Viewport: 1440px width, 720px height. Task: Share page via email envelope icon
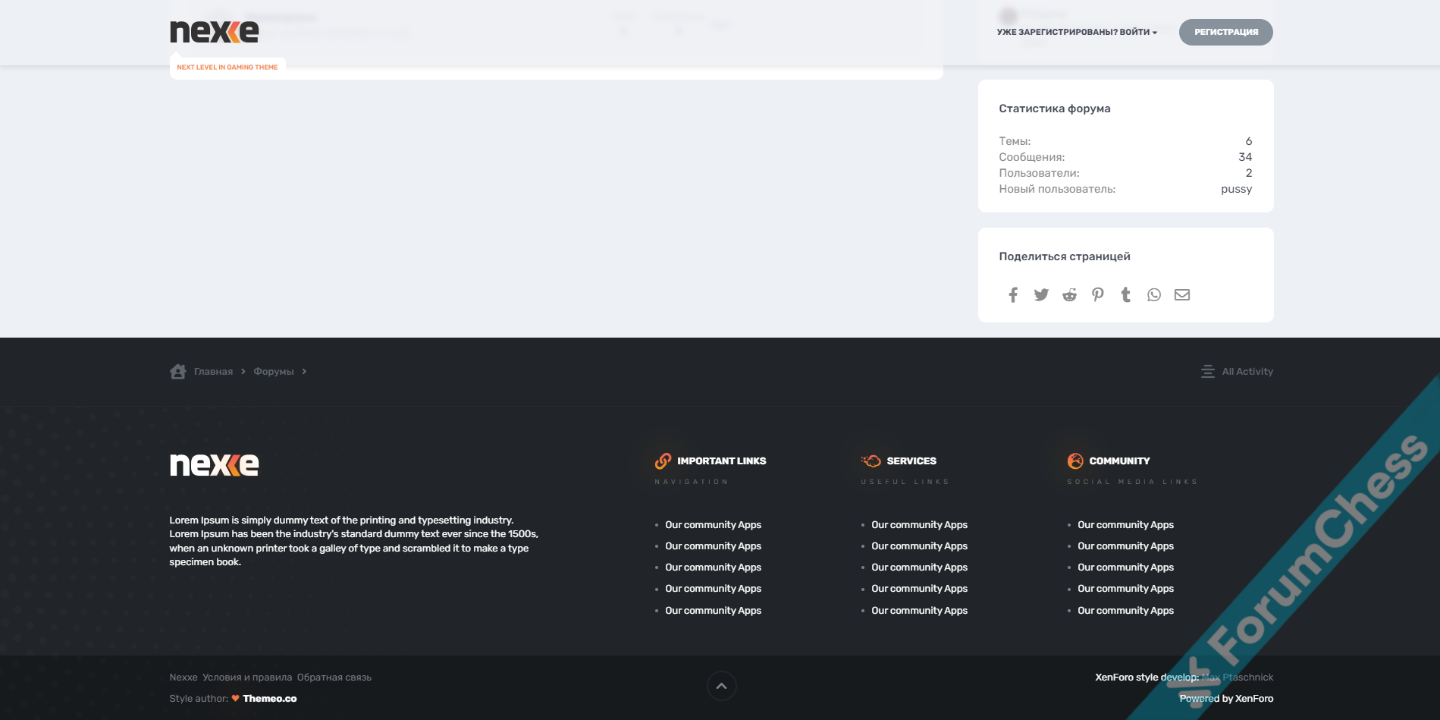(1181, 295)
